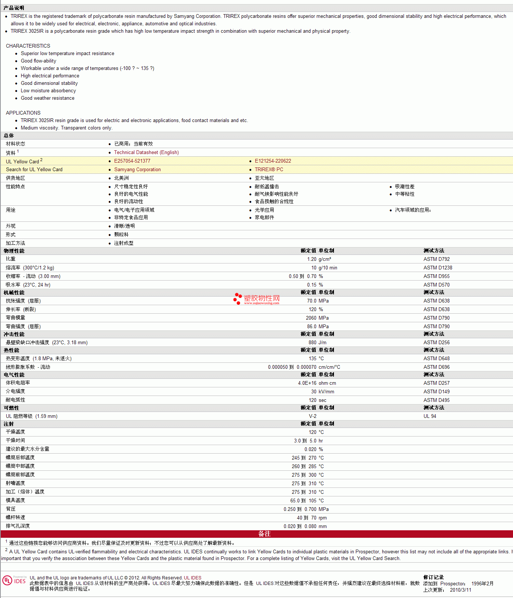Click the 电气性能 section header
The width and height of the screenshot is (513, 598).
[x=14, y=375]
